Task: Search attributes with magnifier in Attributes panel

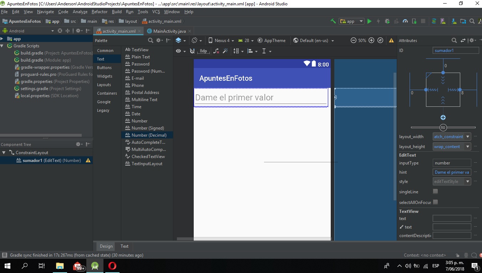Action: coord(454,41)
